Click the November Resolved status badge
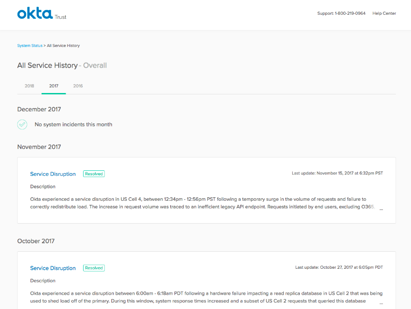This screenshot has width=411, height=309. (94, 174)
